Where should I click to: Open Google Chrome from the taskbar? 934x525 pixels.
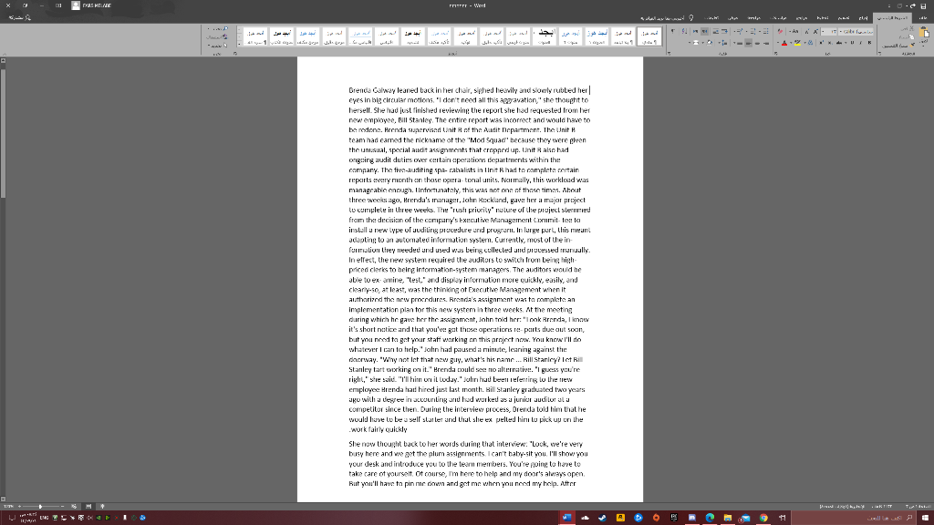(763, 518)
